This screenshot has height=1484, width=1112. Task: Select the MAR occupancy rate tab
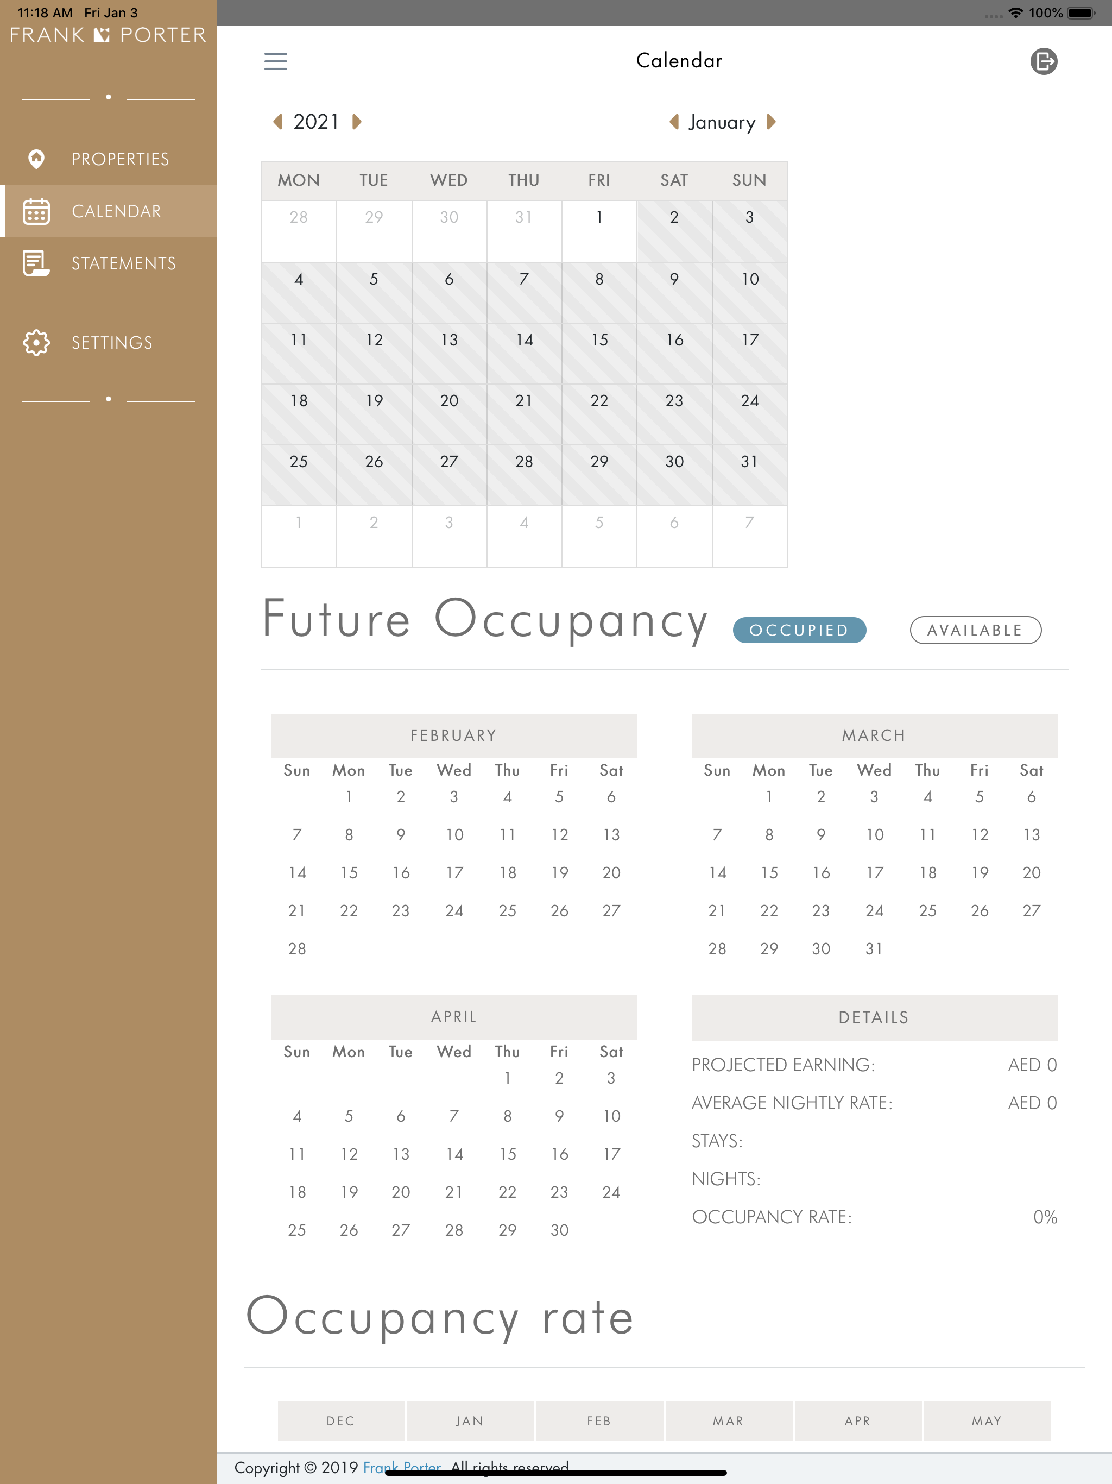(728, 1420)
